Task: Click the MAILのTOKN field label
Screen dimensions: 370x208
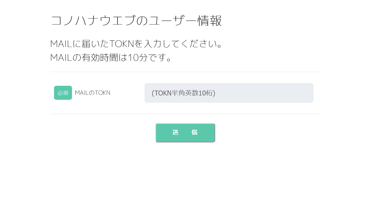Action: tap(92, 93)
